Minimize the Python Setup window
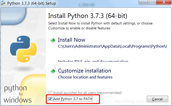 point(143,2)
